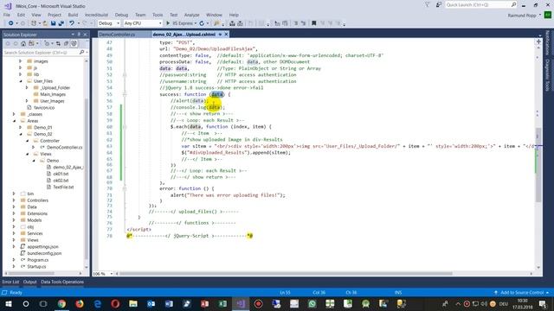Click Add to Source Control
The height and width of the screenshot is (311, 554).
[521, 292]
